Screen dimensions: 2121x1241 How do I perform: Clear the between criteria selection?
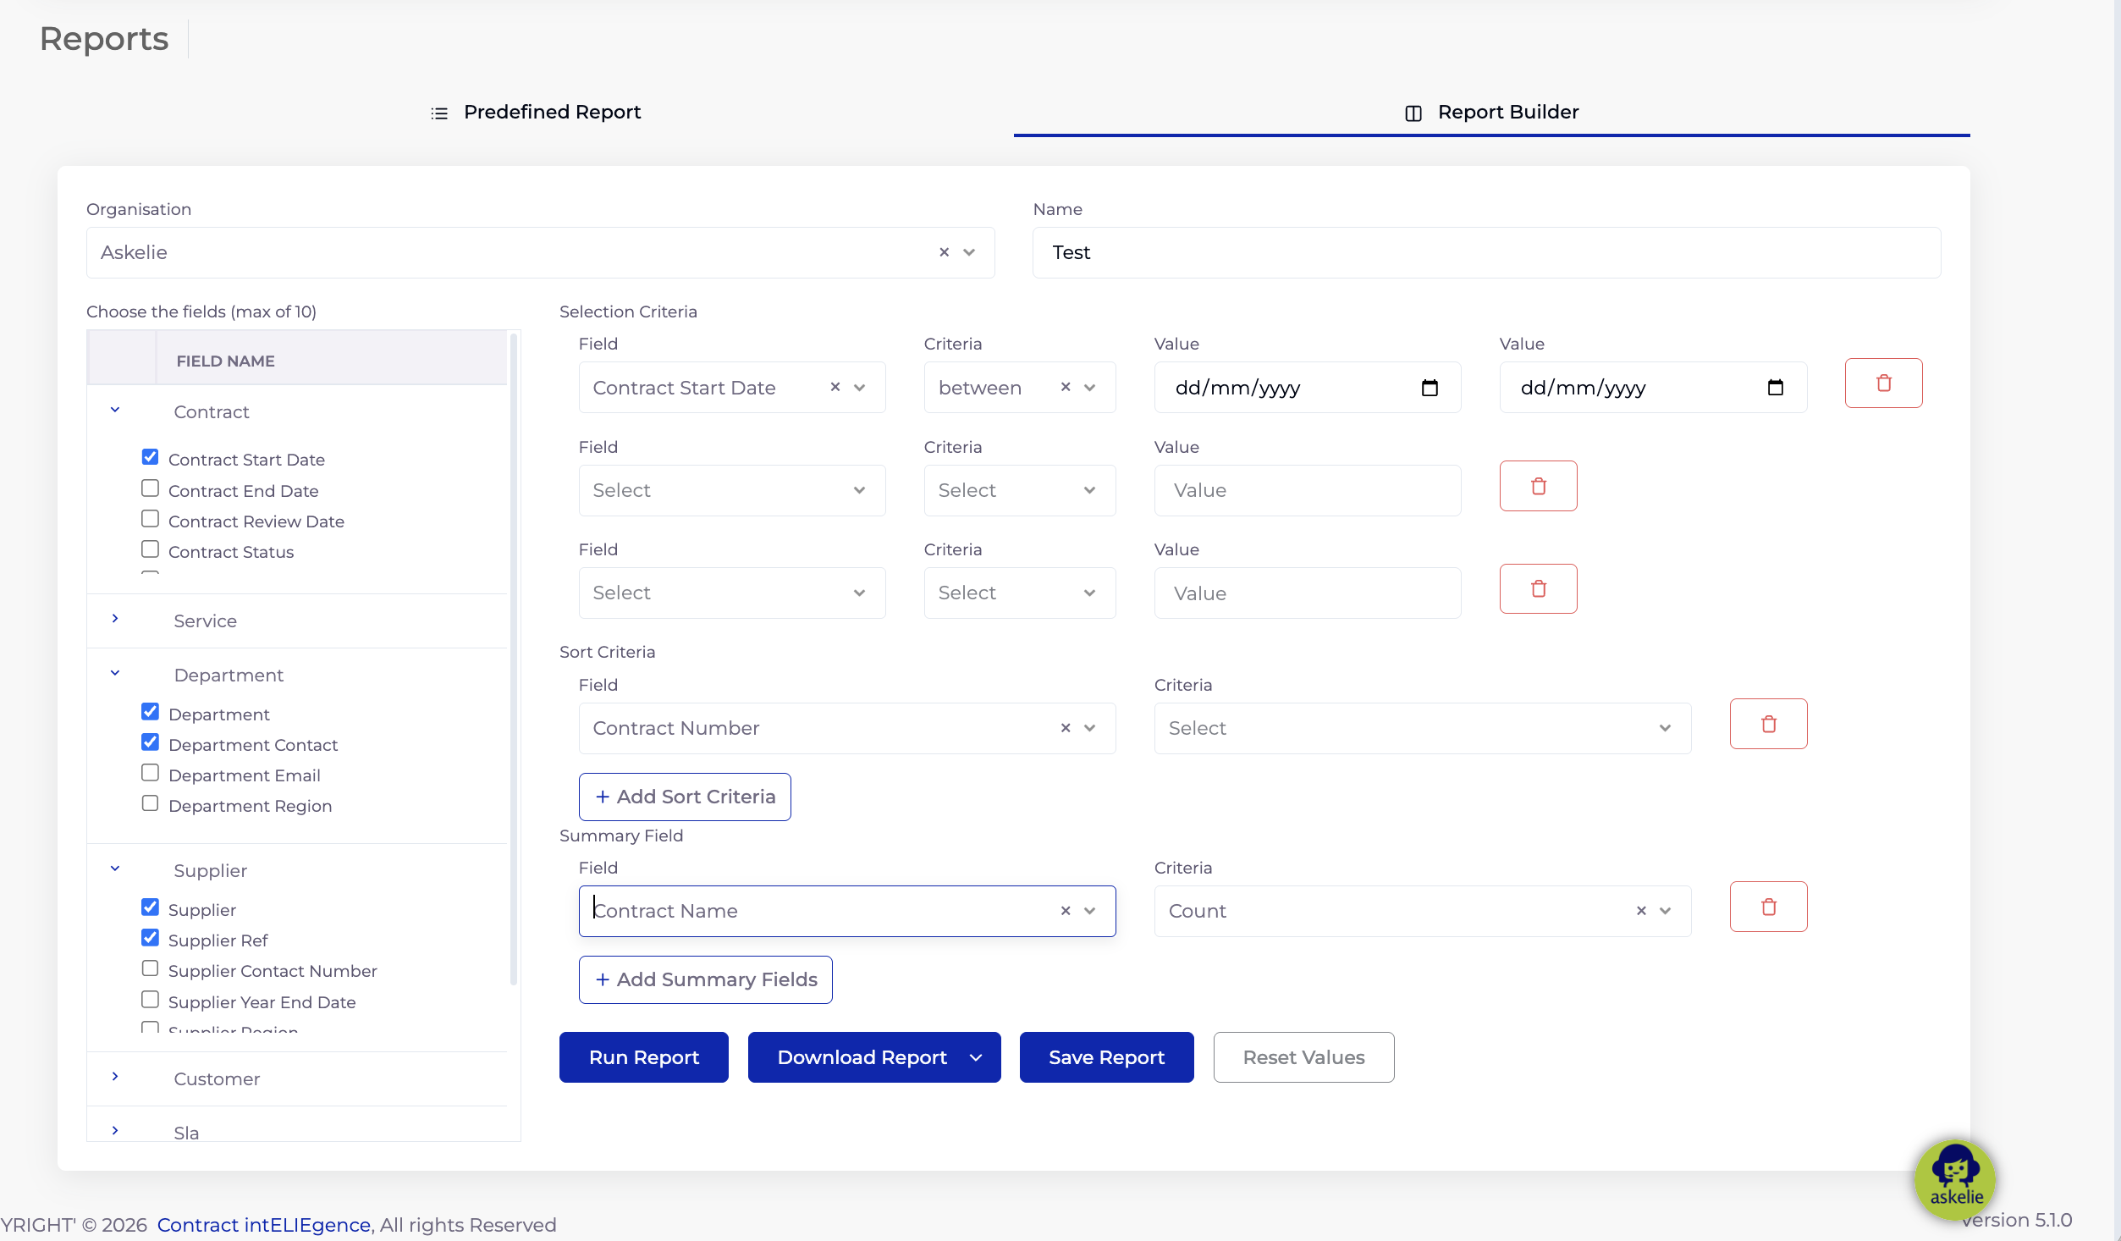pos(1065,387)
